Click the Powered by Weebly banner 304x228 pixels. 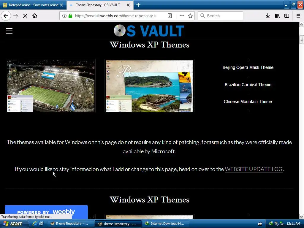coord(46,212)
